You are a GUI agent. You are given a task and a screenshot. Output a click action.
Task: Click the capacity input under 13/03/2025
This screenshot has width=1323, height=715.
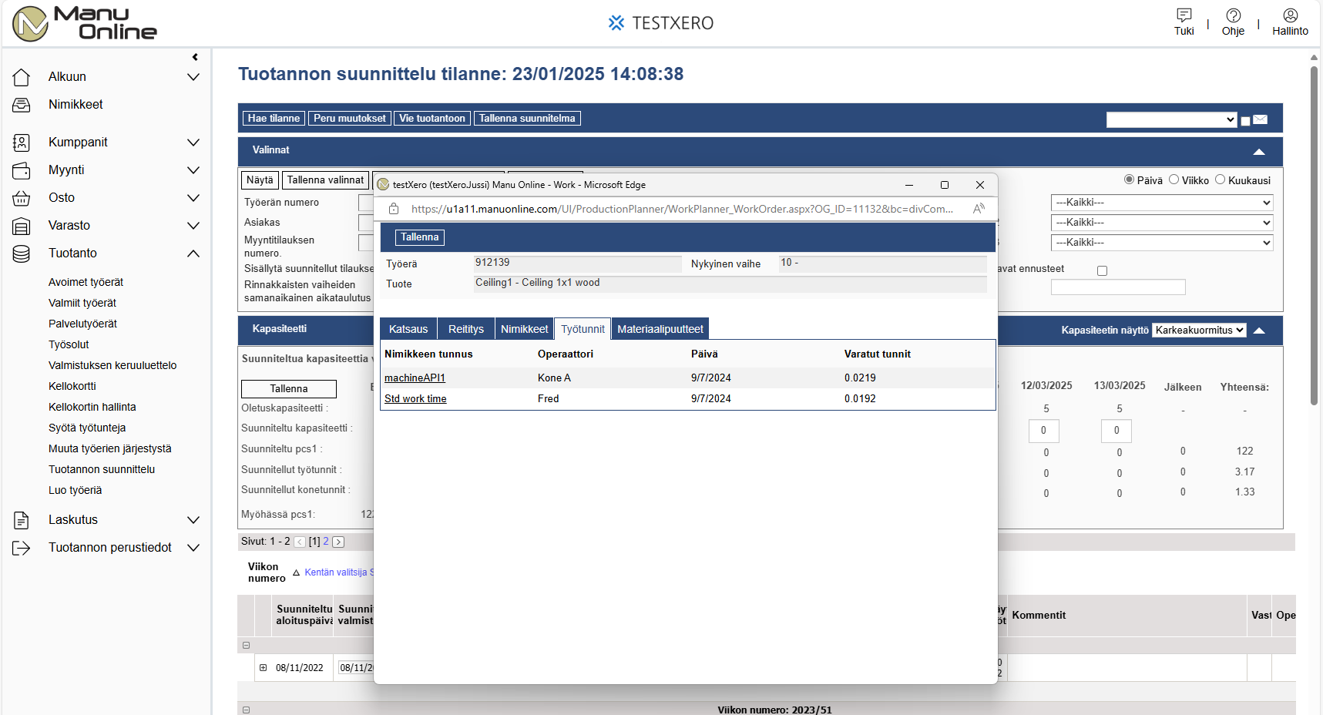click(1116, 431)
